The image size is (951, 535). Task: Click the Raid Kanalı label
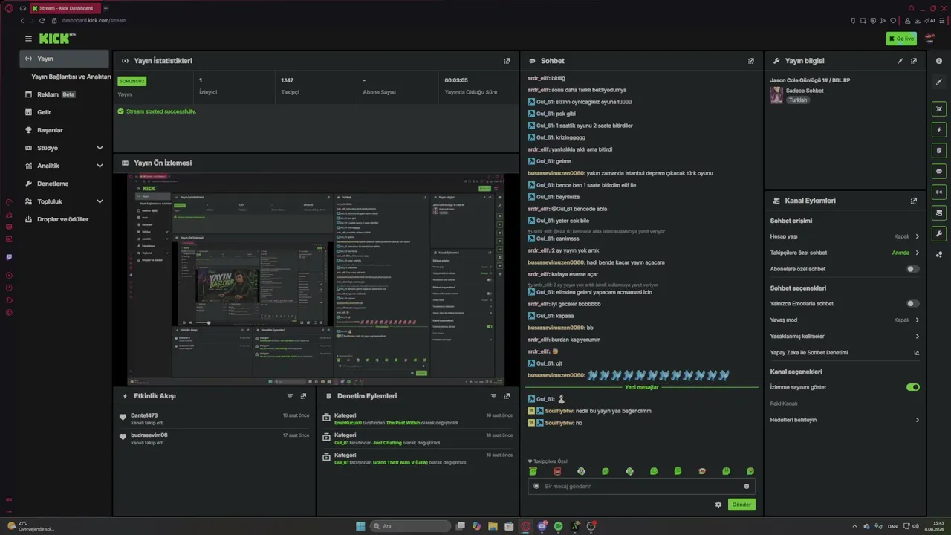(784, 403)
